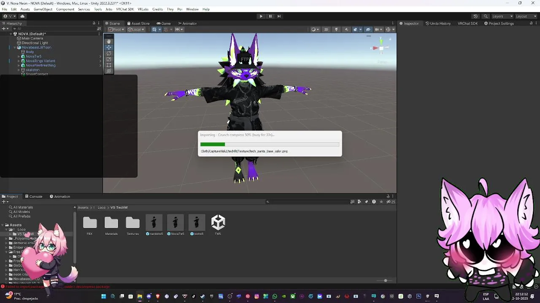Viewport: 540px width, 303px height.
Task: Toggle scene lighting lightbulb
Action: pos(336,29)
